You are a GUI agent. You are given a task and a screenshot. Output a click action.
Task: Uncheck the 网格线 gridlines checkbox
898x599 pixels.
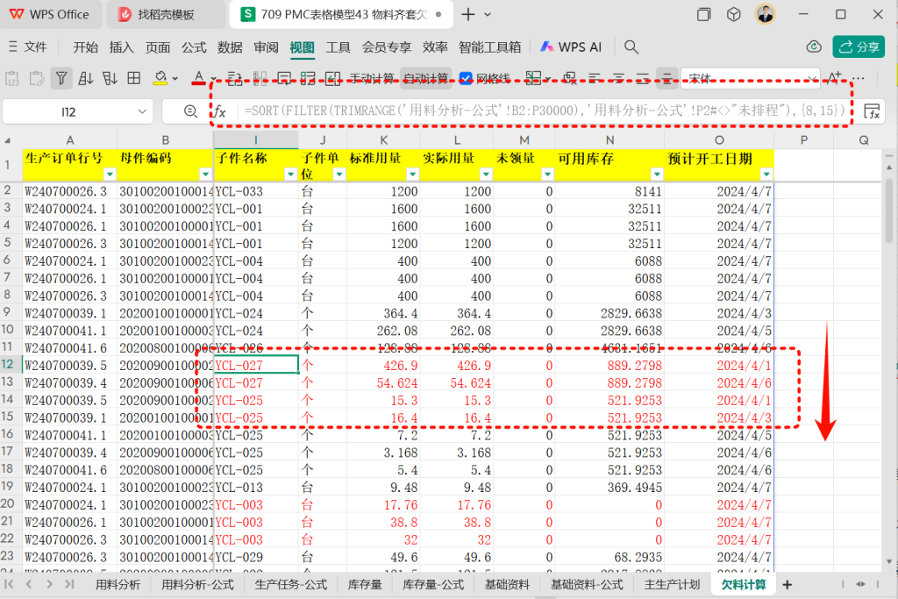tap(467, 78)
